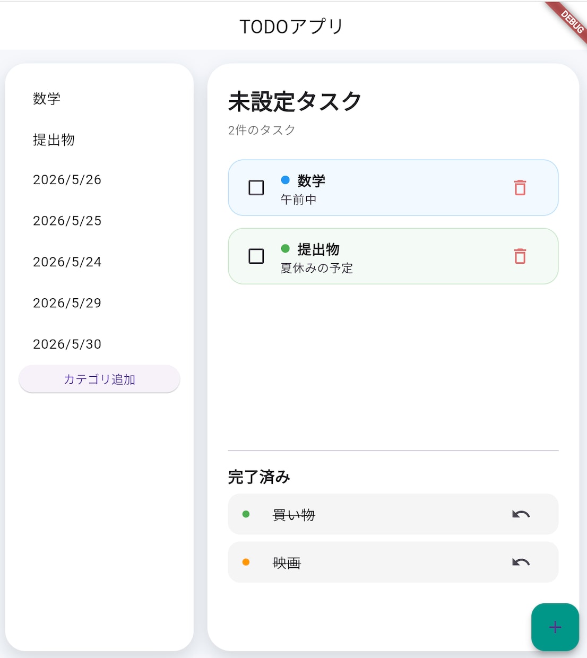Screen dimensions: 587x658
Task: Click the 夏休みの予定 subtitle text
Action: [x=317, y=268]
